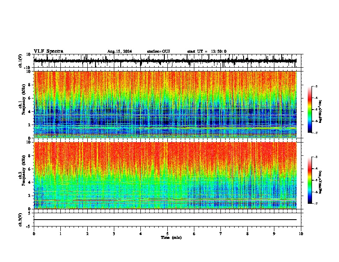This screenshot has width=339, height=262.
Task: Click time axis tick label "1"
Action: coord(60,234)
